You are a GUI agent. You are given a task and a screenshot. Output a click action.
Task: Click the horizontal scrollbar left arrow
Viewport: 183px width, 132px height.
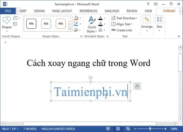(x=3, y=124)
